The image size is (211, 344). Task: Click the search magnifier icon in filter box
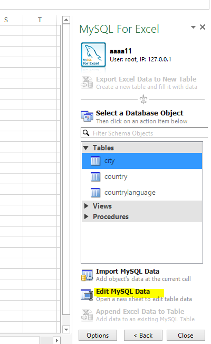point(86,133)
